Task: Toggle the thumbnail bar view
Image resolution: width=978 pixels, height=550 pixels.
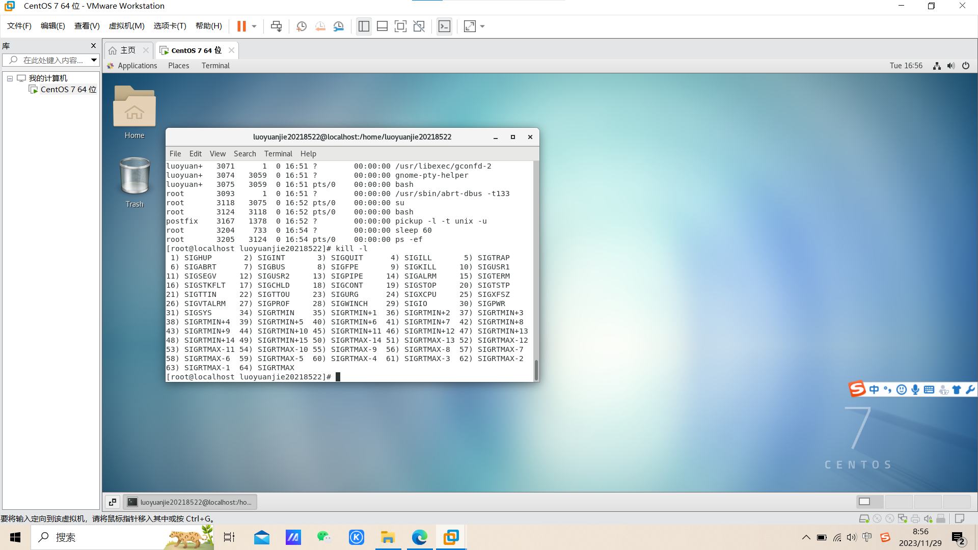Action: pyautogui.click(x=382, y=26)
